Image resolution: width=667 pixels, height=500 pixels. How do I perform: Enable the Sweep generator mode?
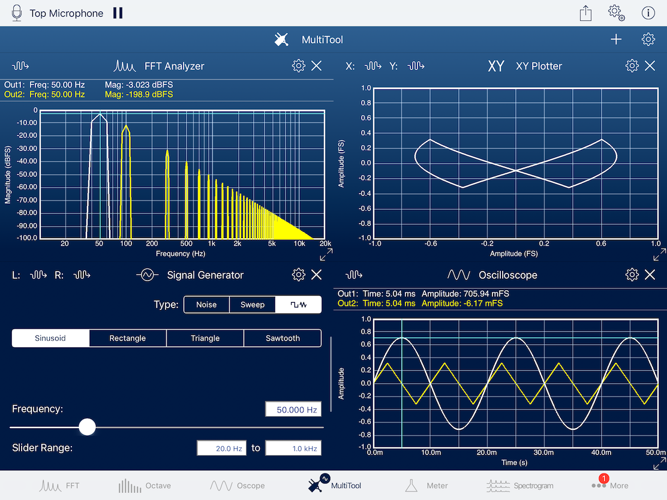253,305
